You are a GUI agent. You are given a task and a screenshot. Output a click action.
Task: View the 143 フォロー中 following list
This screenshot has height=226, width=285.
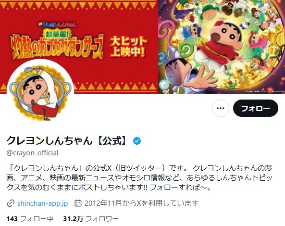pos(30,219)
